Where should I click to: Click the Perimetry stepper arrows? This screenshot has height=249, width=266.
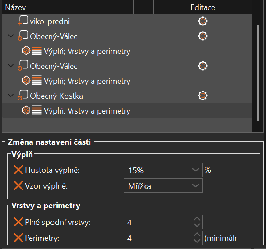197,238
